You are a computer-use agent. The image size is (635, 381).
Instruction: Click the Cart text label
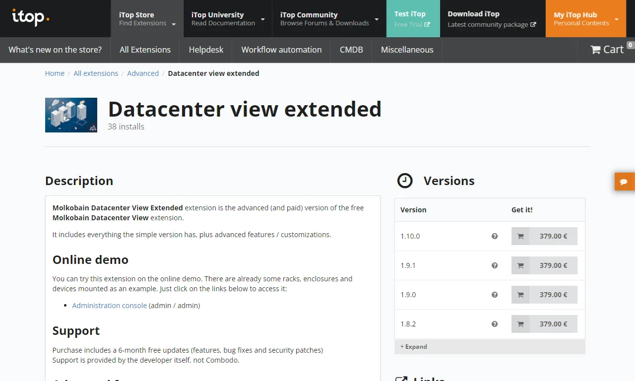point(613,50)
